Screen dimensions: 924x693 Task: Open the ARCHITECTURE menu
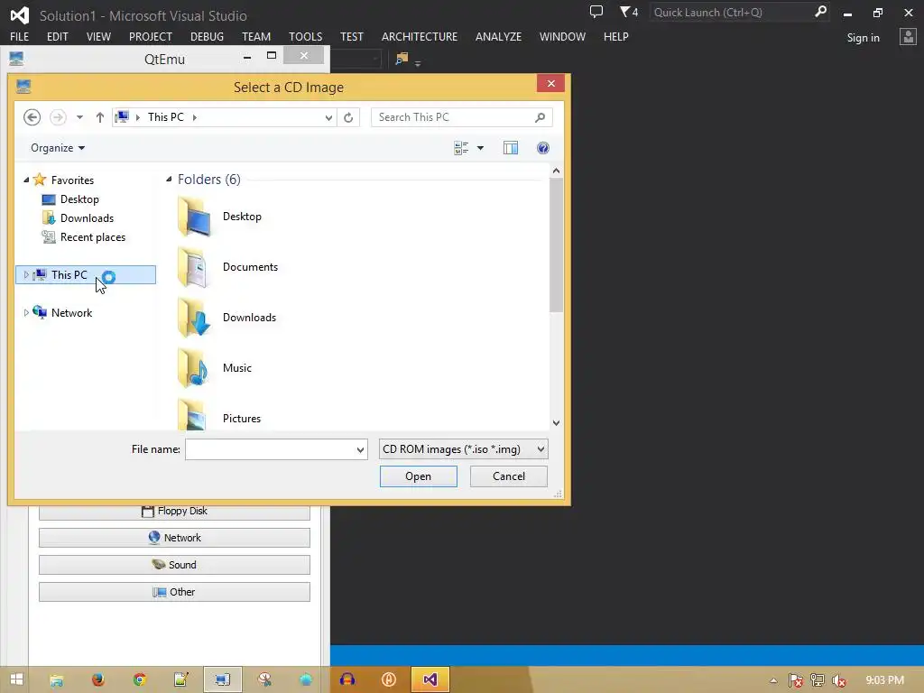click(419, 36)
